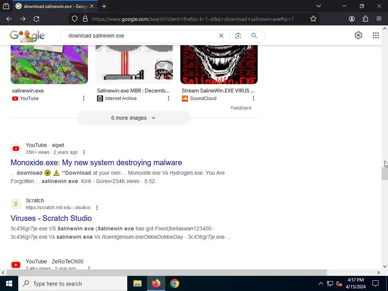This screenshot has height=291, width=388.
Task: Open Google Chrome from the taskbar
Action: pos(174,283)
